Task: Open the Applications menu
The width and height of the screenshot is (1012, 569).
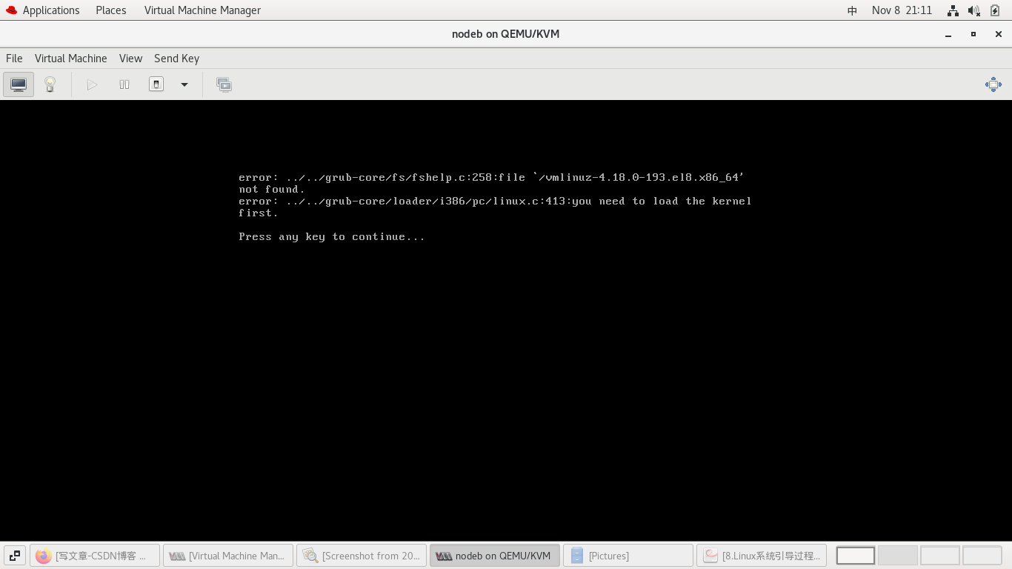Action: [x=51, y=10]
